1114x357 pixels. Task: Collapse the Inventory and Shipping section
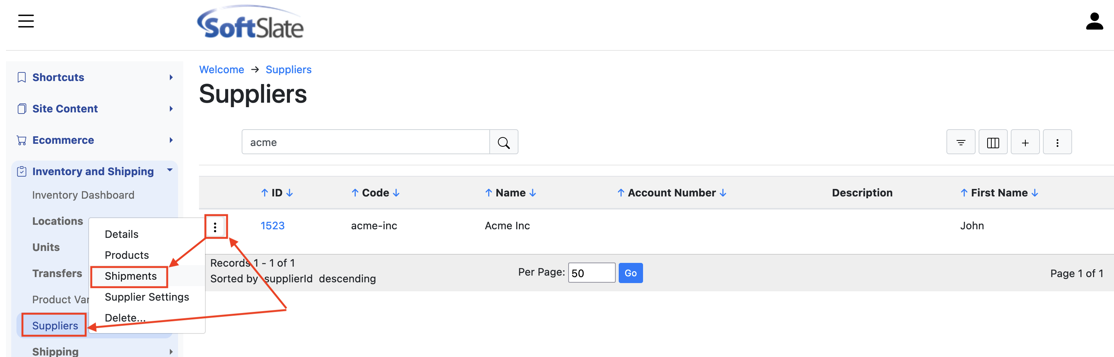point(95,171)
